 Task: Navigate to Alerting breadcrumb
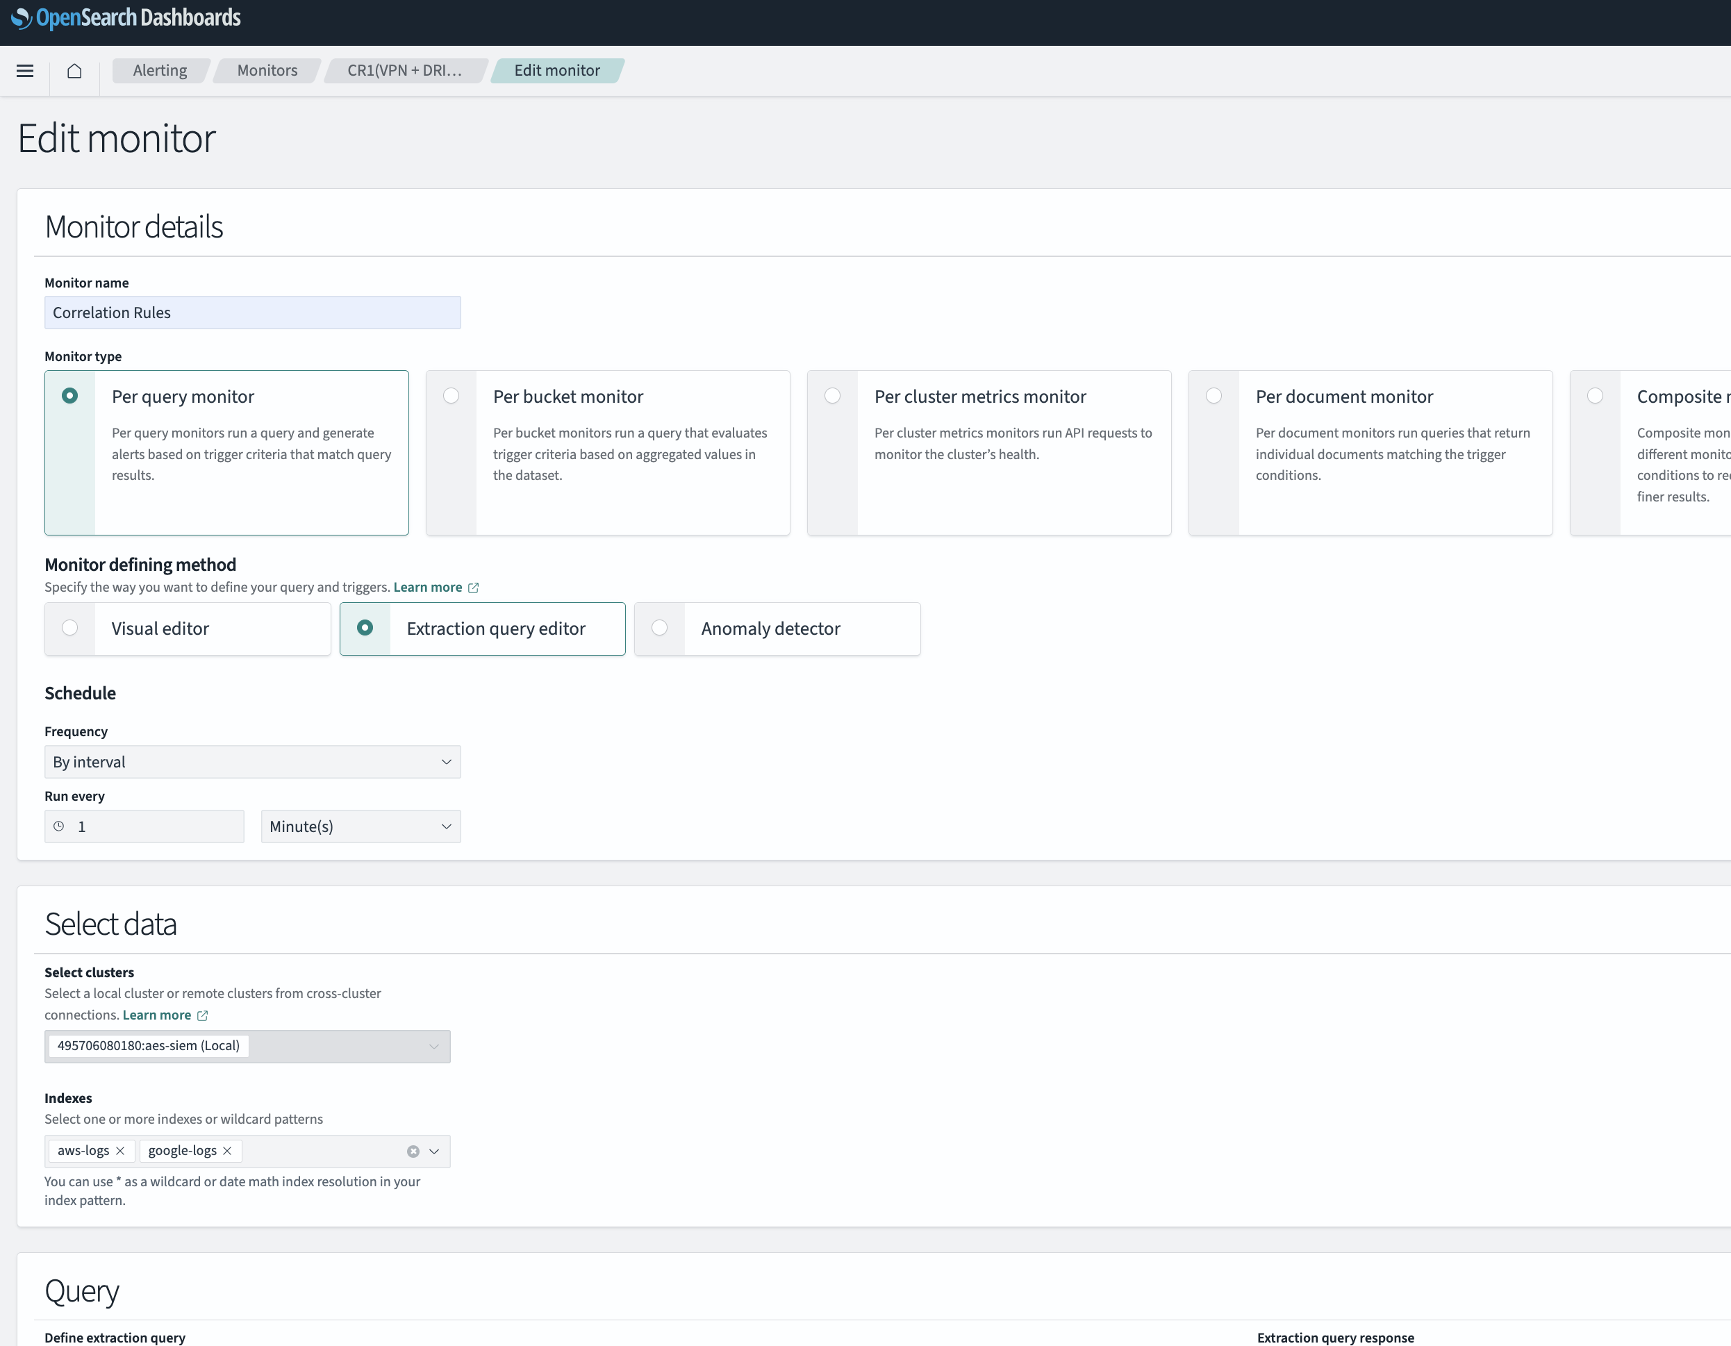tap(160, 71)
